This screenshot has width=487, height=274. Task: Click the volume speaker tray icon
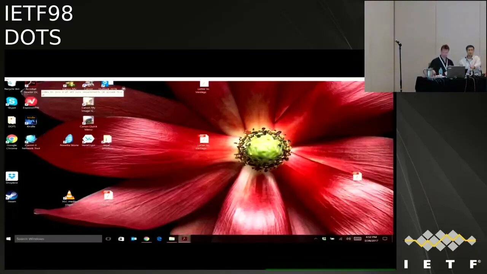(x=349, y=239)
